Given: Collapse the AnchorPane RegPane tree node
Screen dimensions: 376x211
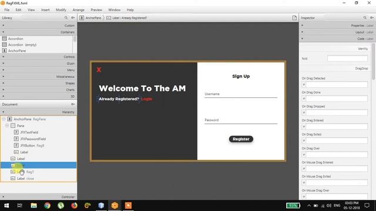Looking at the screenshot, I should tap(4, 119).
